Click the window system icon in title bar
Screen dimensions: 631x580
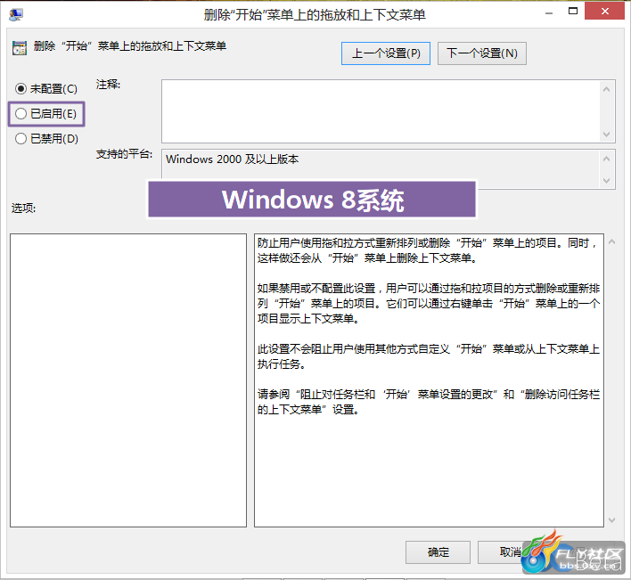click(x=16, y=14)
